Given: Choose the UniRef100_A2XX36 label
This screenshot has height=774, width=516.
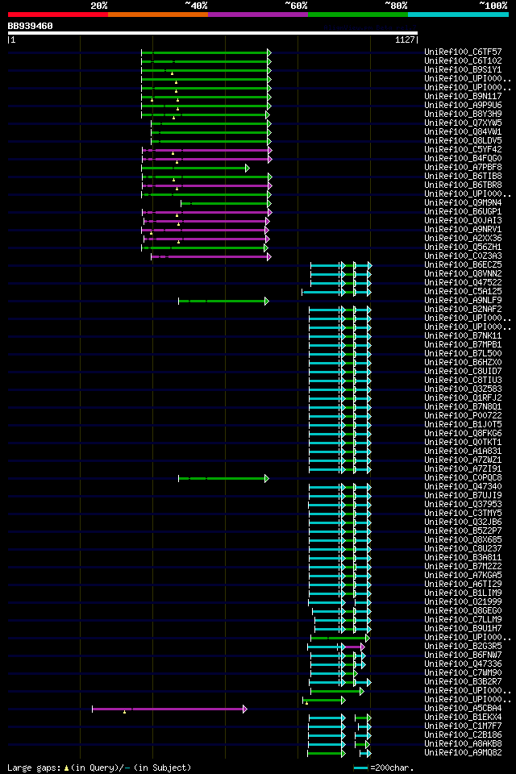Looking at the screenshot, I should [x=463, y=239].
